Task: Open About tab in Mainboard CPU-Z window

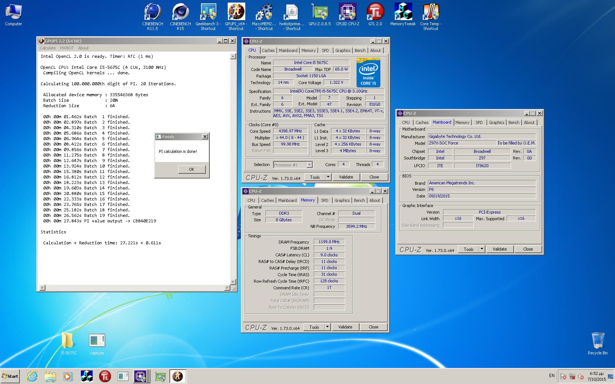Action: pos(529,123)
